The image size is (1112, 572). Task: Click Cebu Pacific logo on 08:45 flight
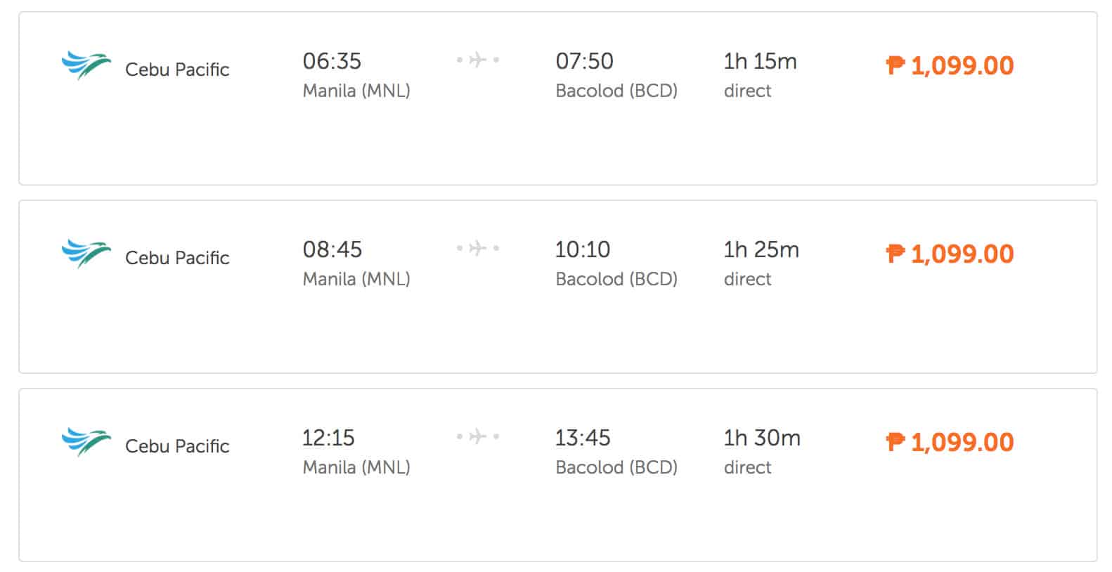point(86,254)
